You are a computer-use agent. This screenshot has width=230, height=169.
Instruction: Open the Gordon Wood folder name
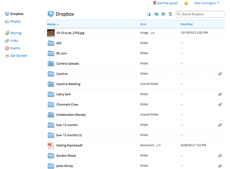pyautogui.click(x=66, y=156)
